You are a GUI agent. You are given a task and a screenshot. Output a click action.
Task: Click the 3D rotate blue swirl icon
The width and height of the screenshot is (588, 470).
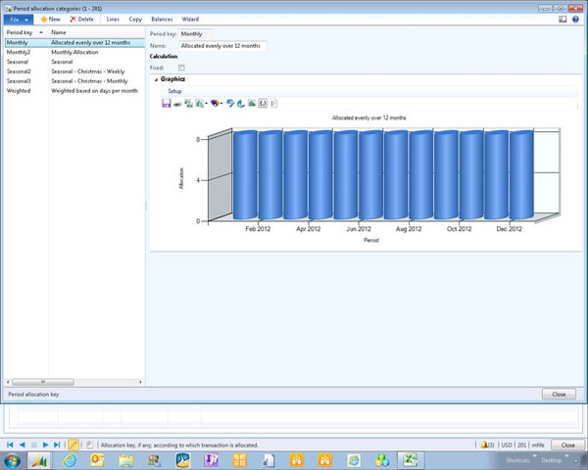pos(241,104)
